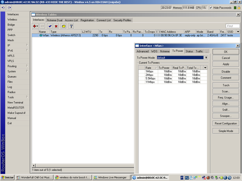Viewport: 242px width, 181px height.
Task: Click the Iniciar start button
Action: click(x=7, y=177)
